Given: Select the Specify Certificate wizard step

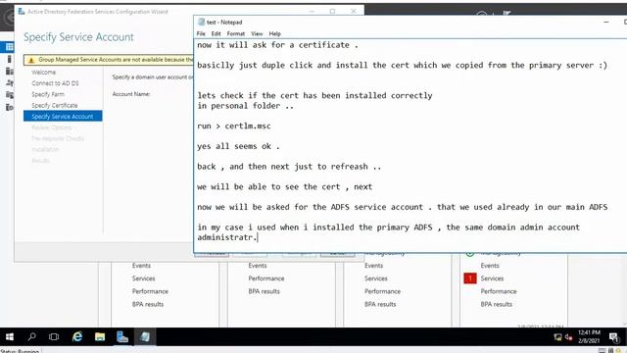Looking at the screenshot, I should [x=55, y=105].
